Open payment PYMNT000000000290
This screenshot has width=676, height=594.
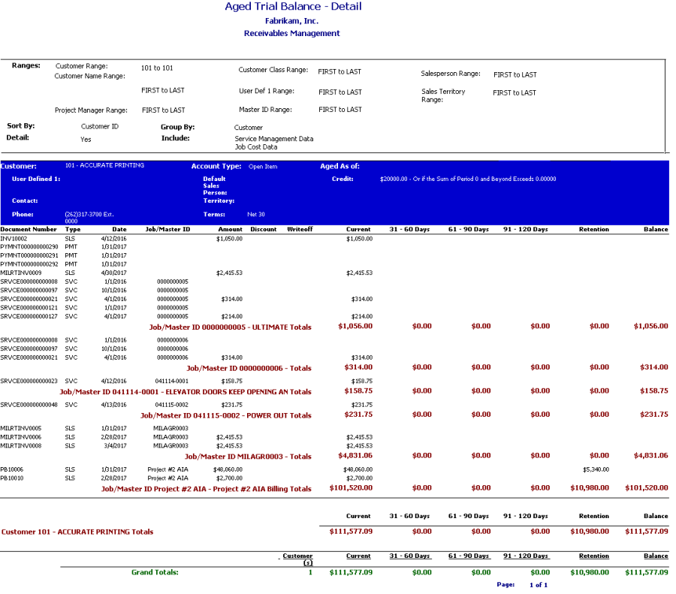tap(29, 246)
